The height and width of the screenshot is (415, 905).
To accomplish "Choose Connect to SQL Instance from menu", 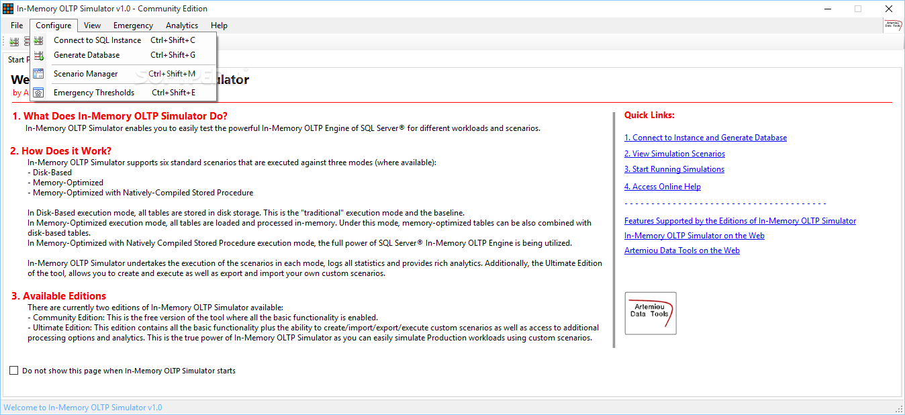I will [x=124, y=40].
